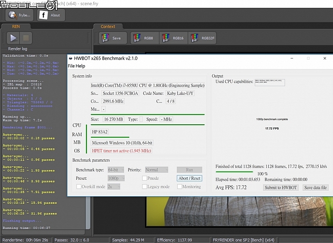Click the Avg FPS: 17.72 text
Image resolution: width=333 pixels, height=243 pixels.
click(x=231, y=188)
